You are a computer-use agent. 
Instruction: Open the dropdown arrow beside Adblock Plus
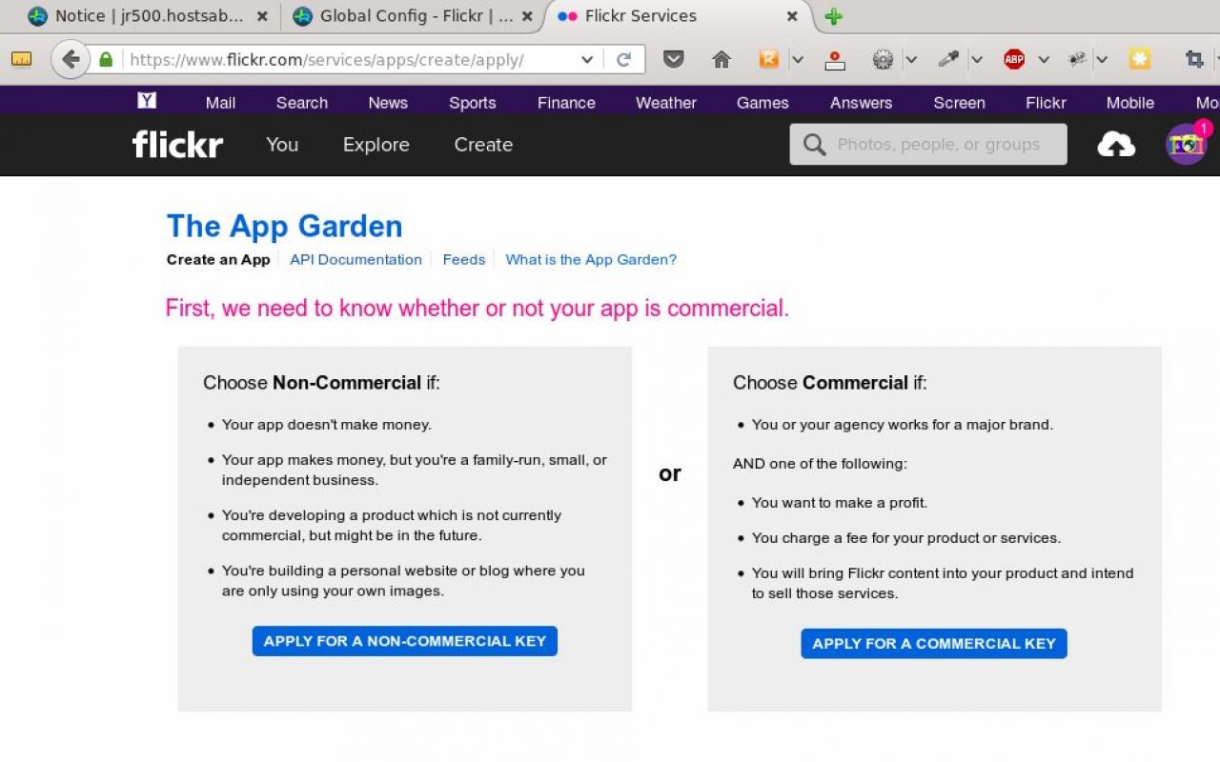(1044, 59)
